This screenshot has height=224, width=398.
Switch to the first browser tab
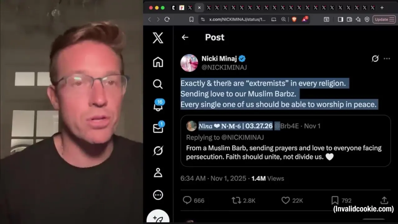174,8
